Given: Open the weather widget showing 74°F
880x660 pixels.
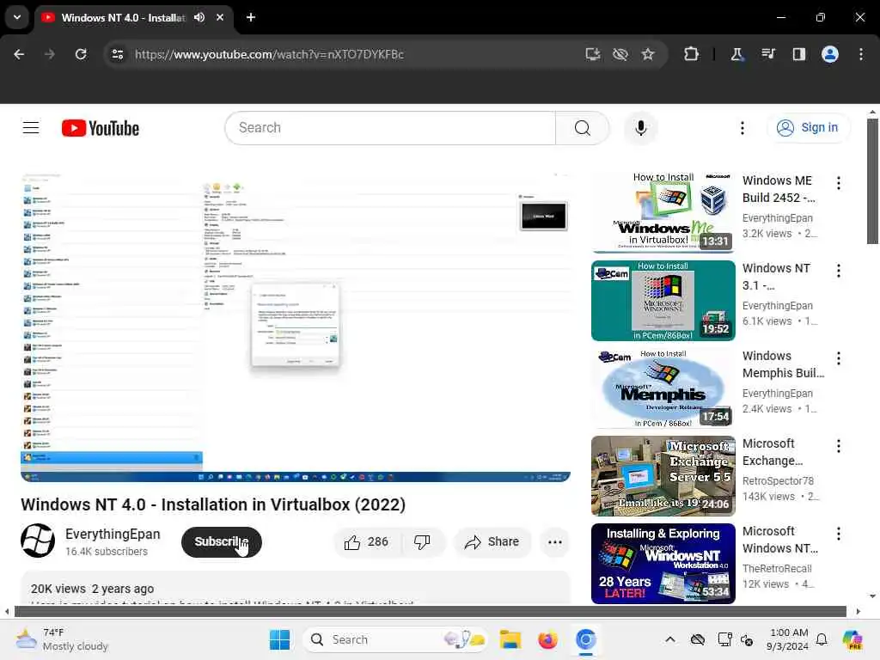Looking at the screenshot, I should tap(62, 639).
